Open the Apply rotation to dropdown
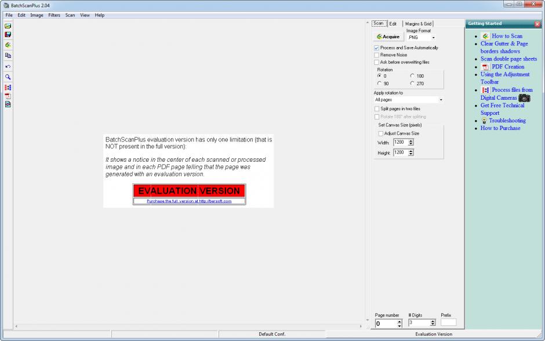This screenshot has height=341, width=545. 441,100
